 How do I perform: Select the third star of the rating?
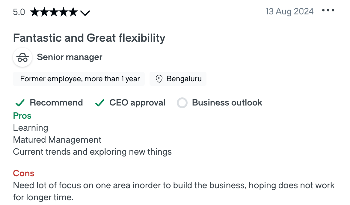[54, 12]
